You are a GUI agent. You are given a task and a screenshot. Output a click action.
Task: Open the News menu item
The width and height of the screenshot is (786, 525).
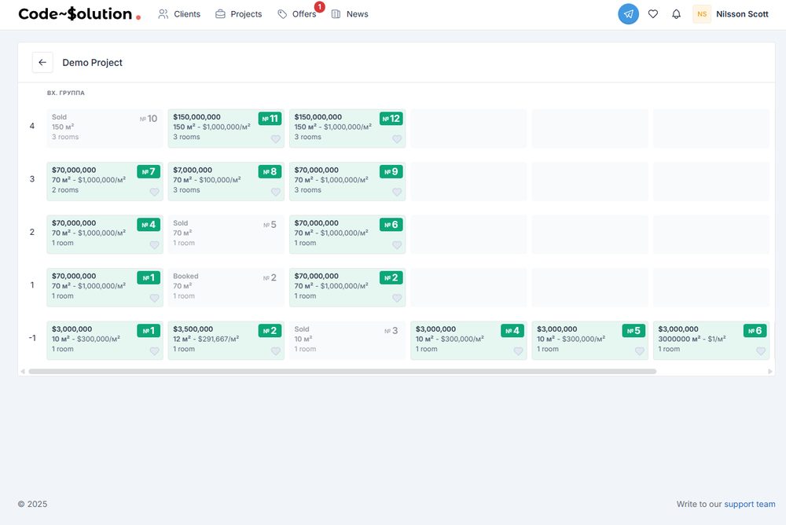[350, 14]
